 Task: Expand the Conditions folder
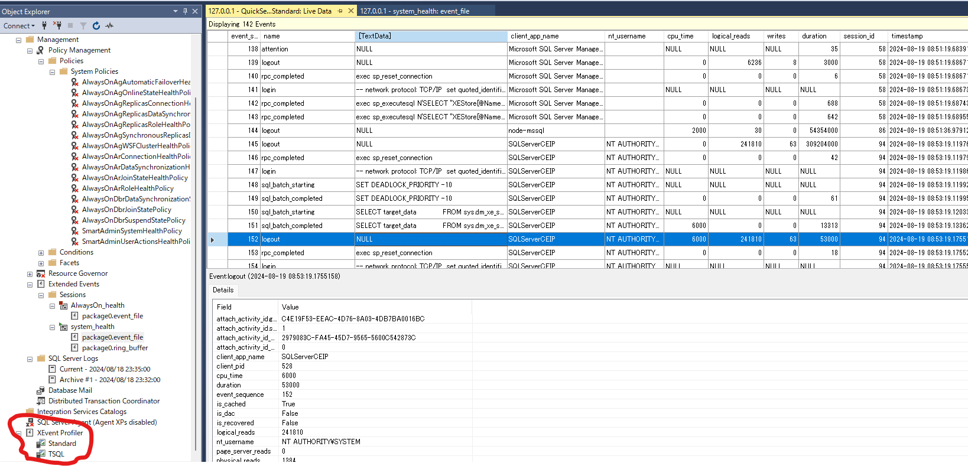point(41,253)
